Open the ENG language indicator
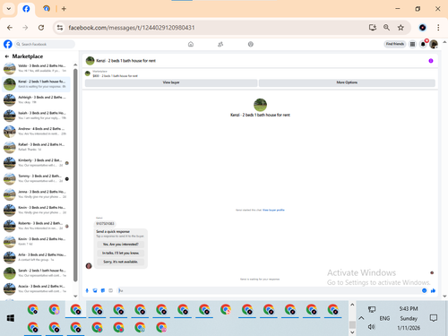The image size is (448, 336). click(x=384, y=318)
